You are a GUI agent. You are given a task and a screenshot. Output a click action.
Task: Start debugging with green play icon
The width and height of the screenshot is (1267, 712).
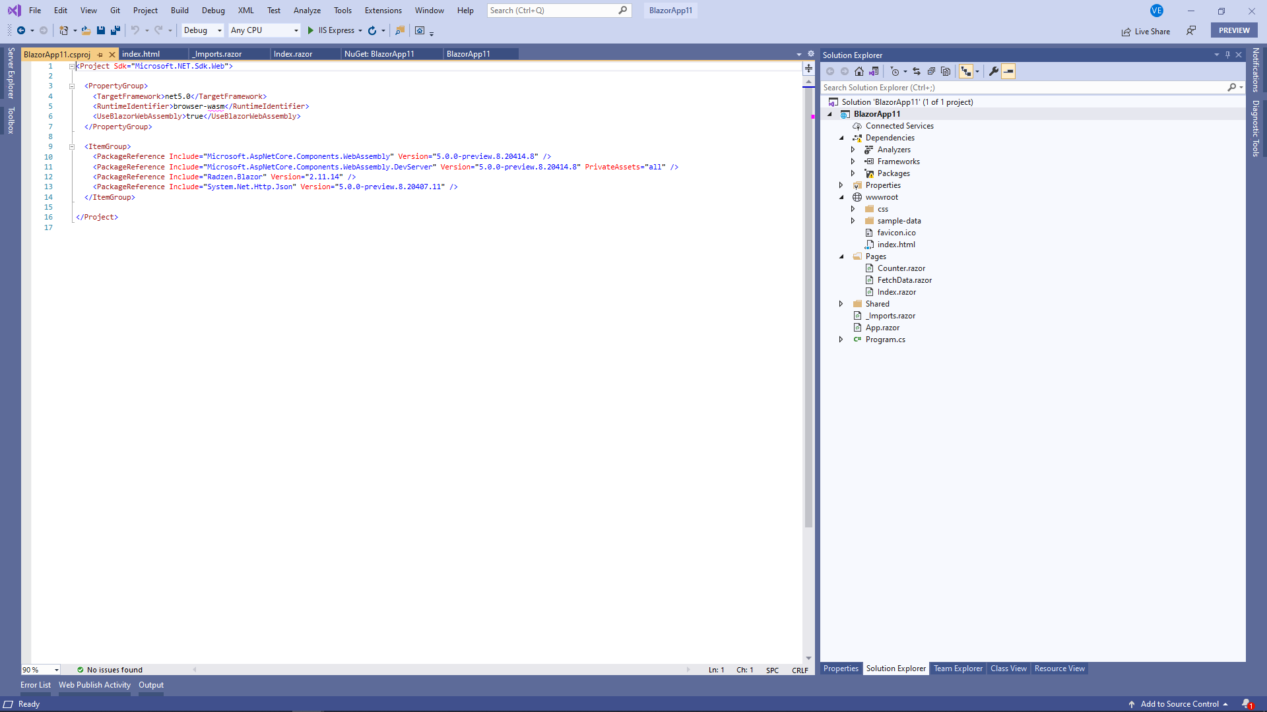(x=310, y=30)
